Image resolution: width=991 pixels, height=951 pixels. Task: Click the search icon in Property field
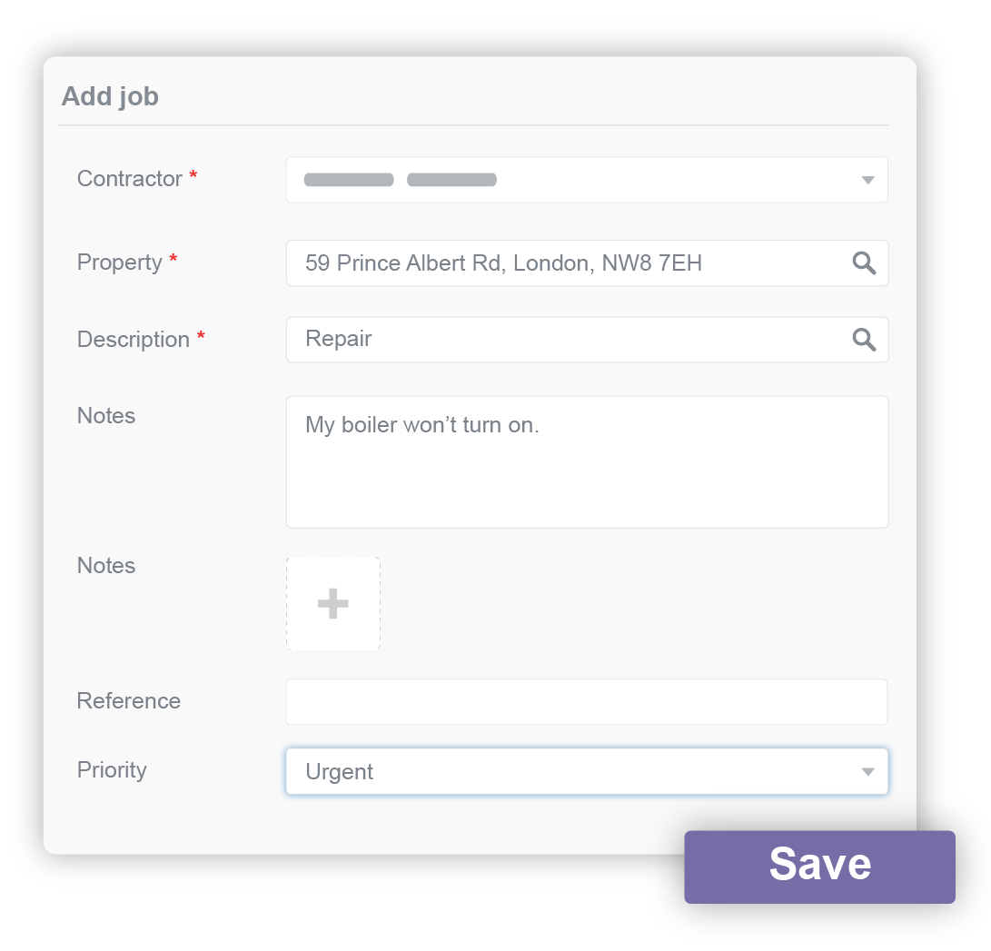click(864, 263)
